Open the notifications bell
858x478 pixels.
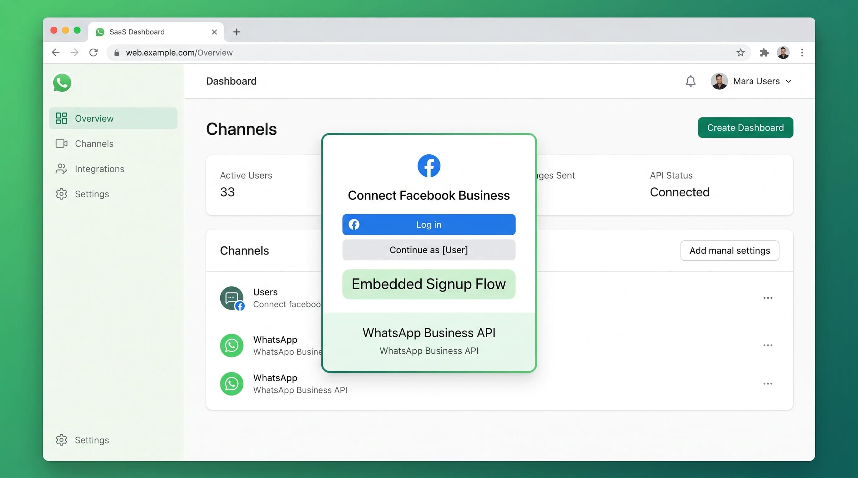691,81
